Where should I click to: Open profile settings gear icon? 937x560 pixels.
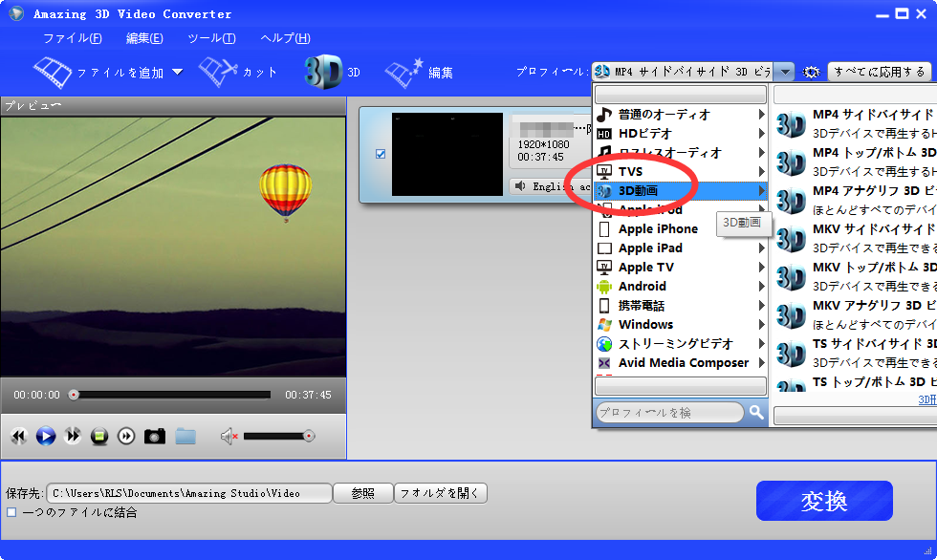pos(812,72)
